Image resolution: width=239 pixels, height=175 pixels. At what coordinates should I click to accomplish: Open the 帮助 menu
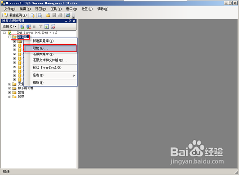click(x=103, y=9)
